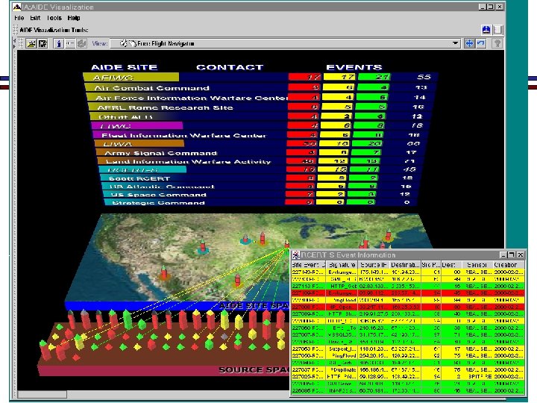The image size is (537, 403).
Task: Click the grayed key icon beside info
Action: (x=70, y=43)
